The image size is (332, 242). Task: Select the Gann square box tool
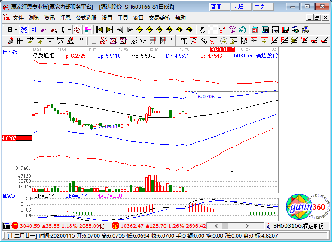click(x=113, y=41)
